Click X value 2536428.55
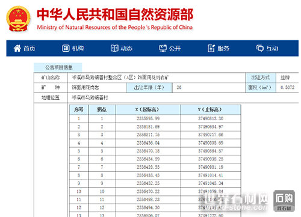The width and height of the screenshot is (301, 217). (x=148, y=167)
